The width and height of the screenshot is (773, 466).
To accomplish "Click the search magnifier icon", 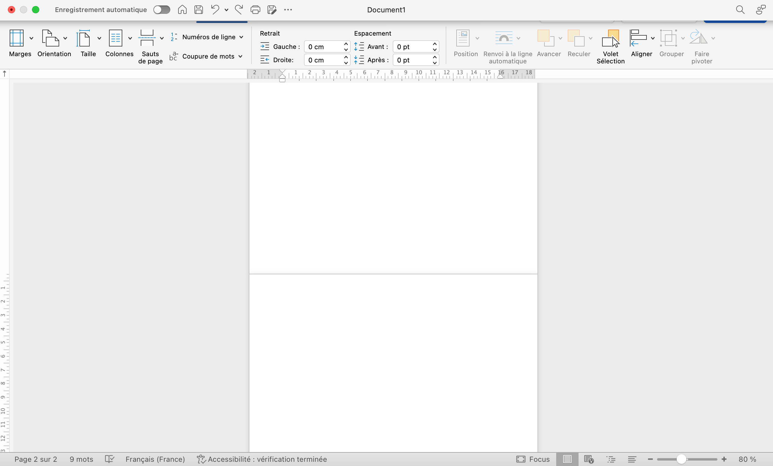I will 740,10.
